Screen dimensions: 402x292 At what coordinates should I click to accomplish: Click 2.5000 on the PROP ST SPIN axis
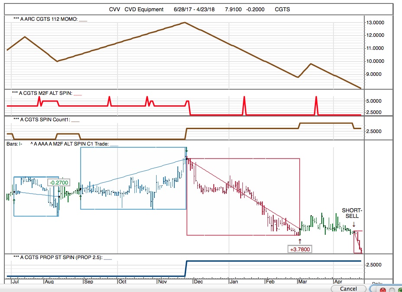pyautogui.click(x=374, y=265)
